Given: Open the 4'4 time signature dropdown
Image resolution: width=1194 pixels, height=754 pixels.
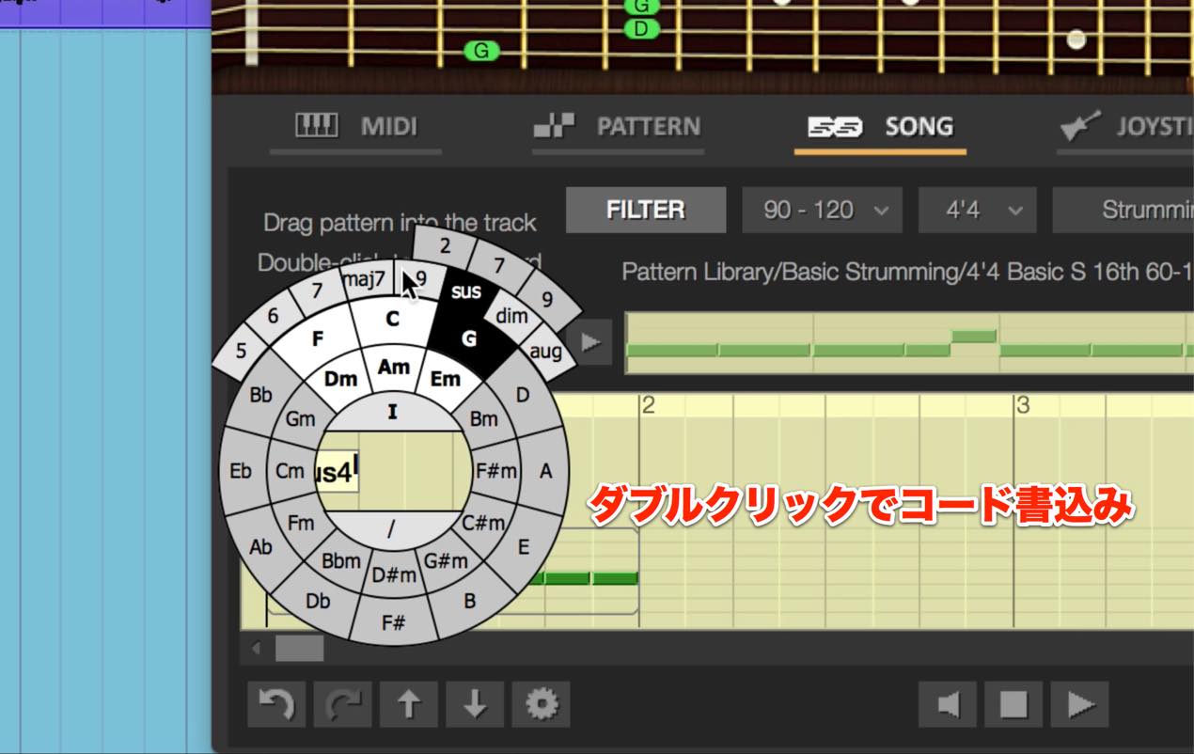Looking at the screenshot, I should pos(977,210).
